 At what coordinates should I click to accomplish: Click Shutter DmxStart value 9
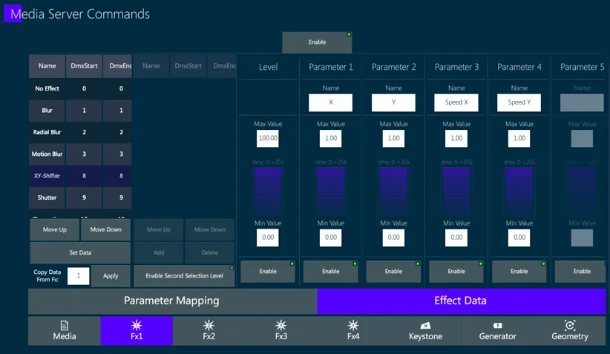(84, 197)
